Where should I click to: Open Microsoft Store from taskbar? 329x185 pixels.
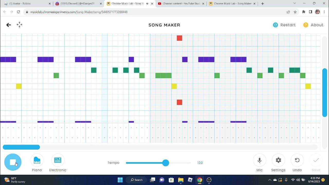point(171,180)
